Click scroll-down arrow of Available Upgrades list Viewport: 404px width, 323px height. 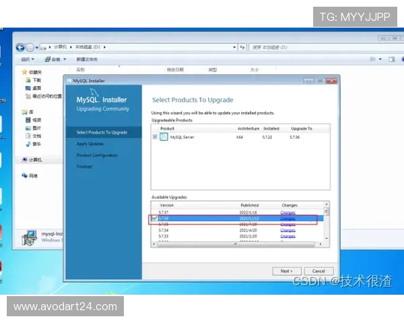tap(327, 238)
